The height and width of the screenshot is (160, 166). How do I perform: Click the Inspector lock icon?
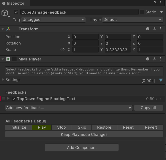(155, 3)
